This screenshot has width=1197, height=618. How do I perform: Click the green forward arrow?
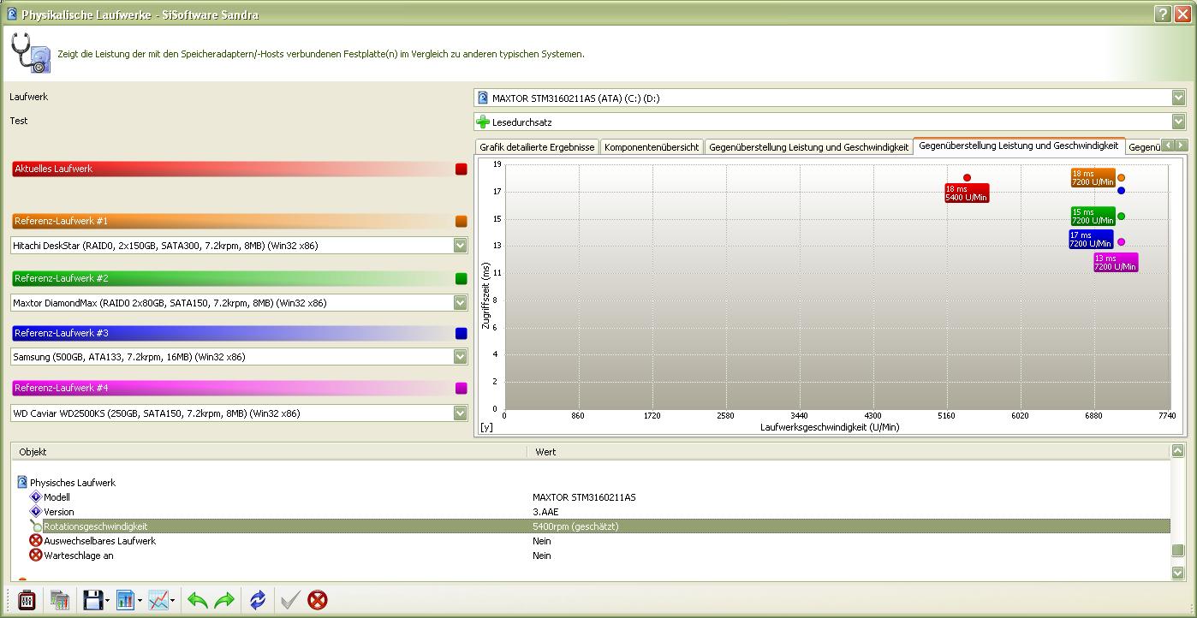224,600
